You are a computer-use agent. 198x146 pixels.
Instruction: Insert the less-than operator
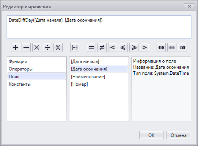pos(113,47)
